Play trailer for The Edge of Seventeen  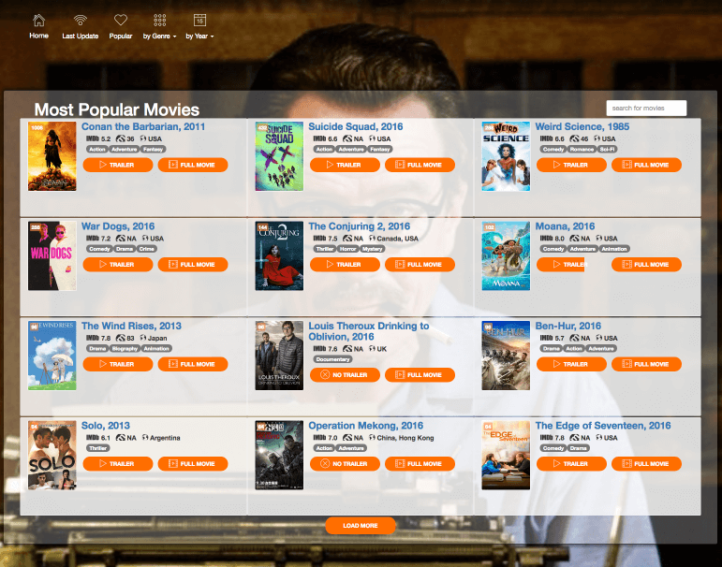point(571,464)
